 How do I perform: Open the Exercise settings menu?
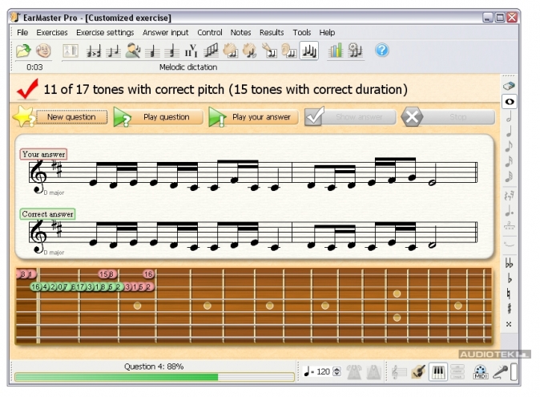tap(105, 32)
